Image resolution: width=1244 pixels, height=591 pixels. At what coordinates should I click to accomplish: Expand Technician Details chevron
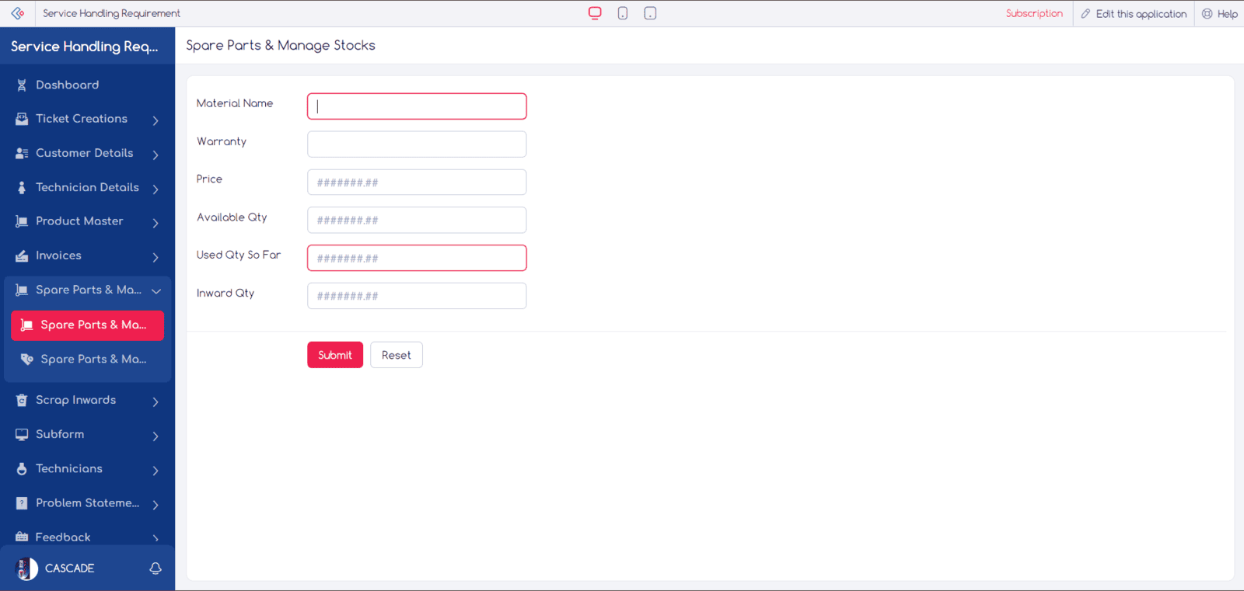pos(155,189)
